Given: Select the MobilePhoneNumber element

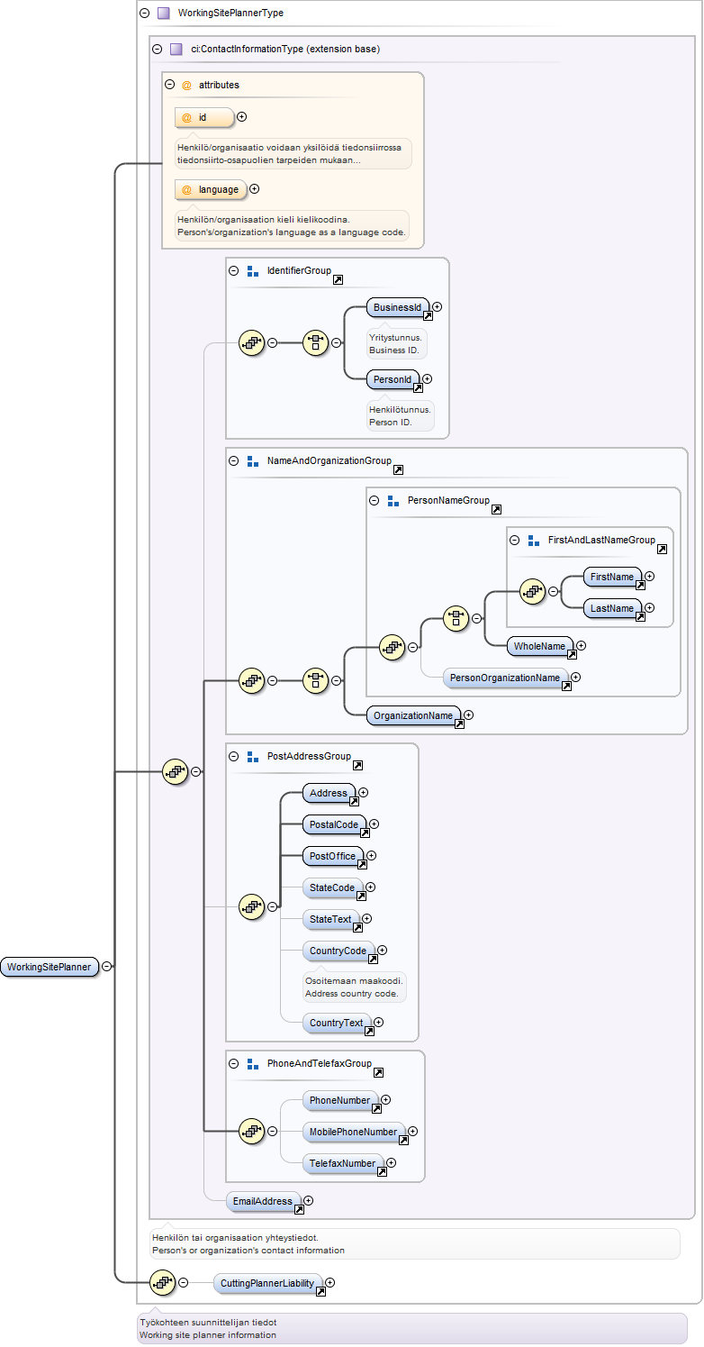Looking at the screenshot, I should (x=354, y=1132).
